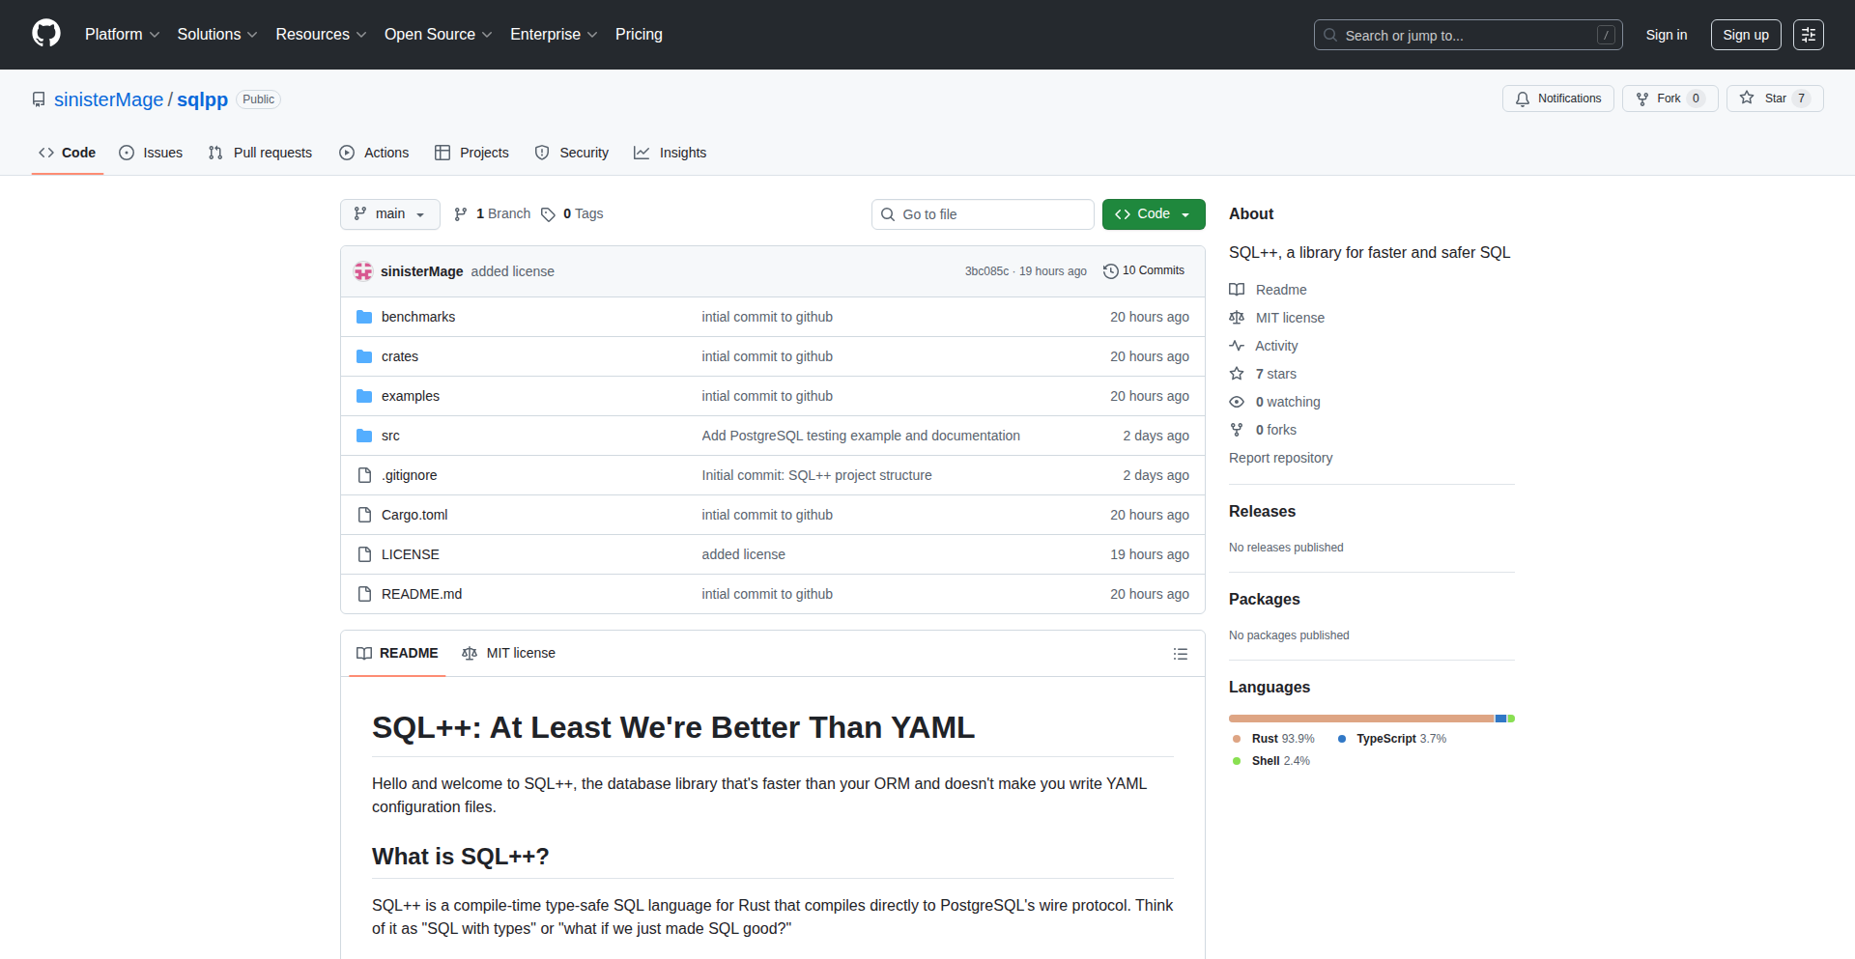Click the LICENSE file icon
The image size is (1855, 959).
point(364,554)
